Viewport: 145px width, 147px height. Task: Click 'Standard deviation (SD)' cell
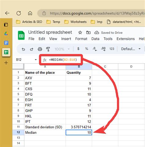(45, 127)
